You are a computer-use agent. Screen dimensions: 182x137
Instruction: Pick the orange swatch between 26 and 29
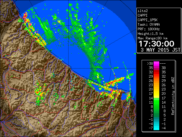click(x=156, y=81)
